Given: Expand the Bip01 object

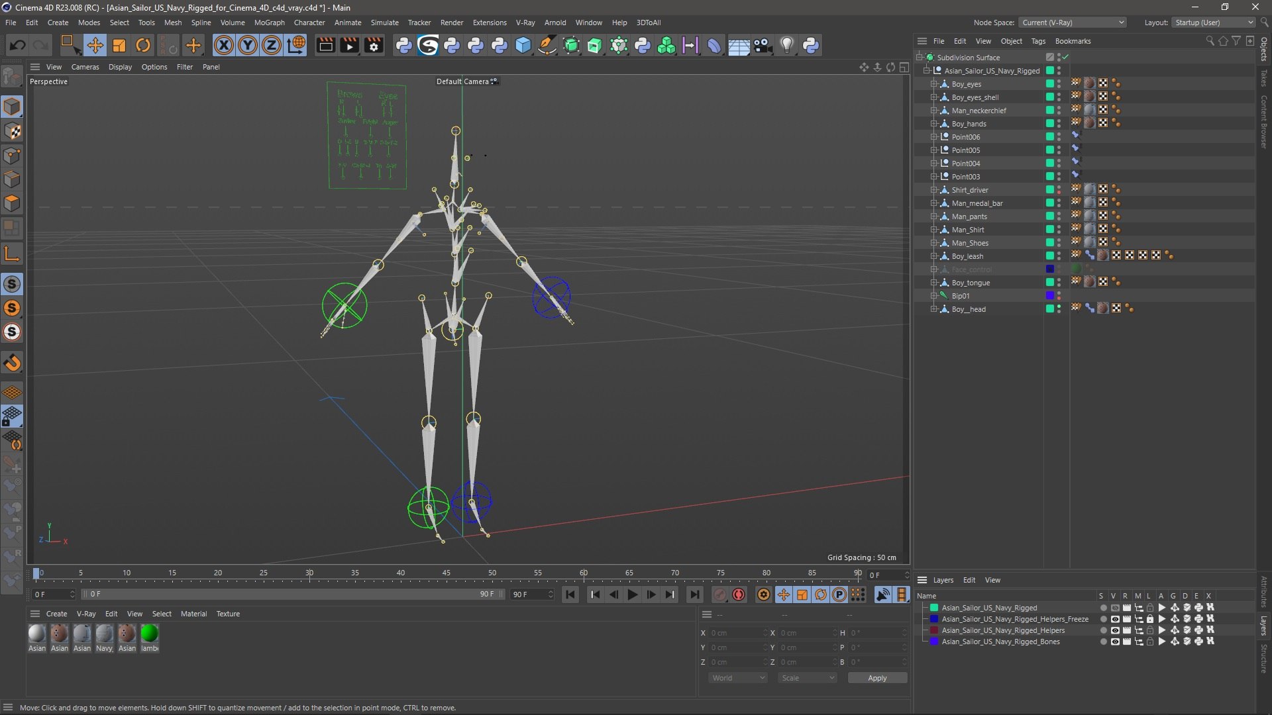Looking at the screenshot, I should point(934,295).
